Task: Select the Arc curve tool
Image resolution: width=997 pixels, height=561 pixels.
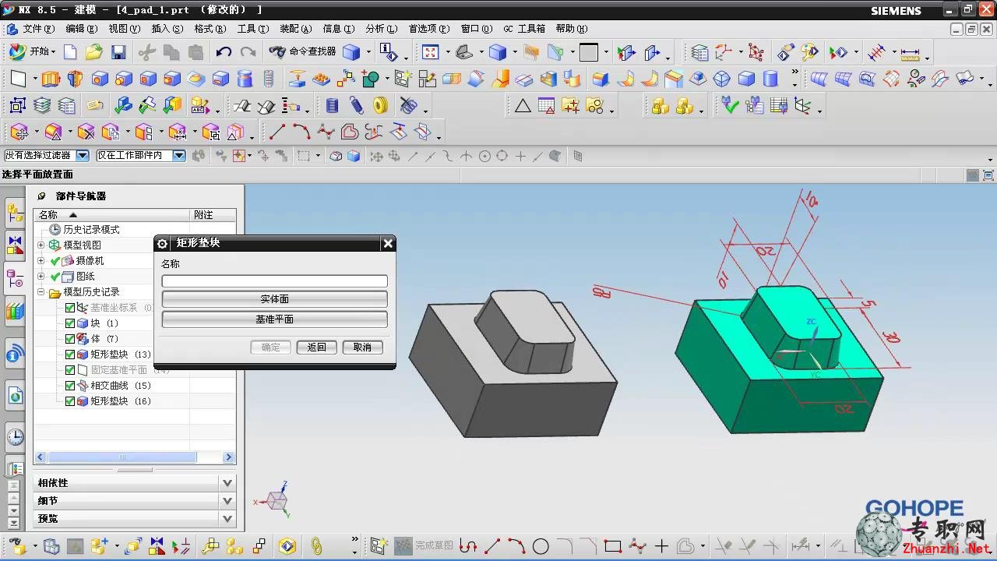Action: (301, 132)
